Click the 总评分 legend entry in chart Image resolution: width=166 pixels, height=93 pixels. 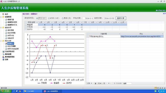tap(67, 83)
